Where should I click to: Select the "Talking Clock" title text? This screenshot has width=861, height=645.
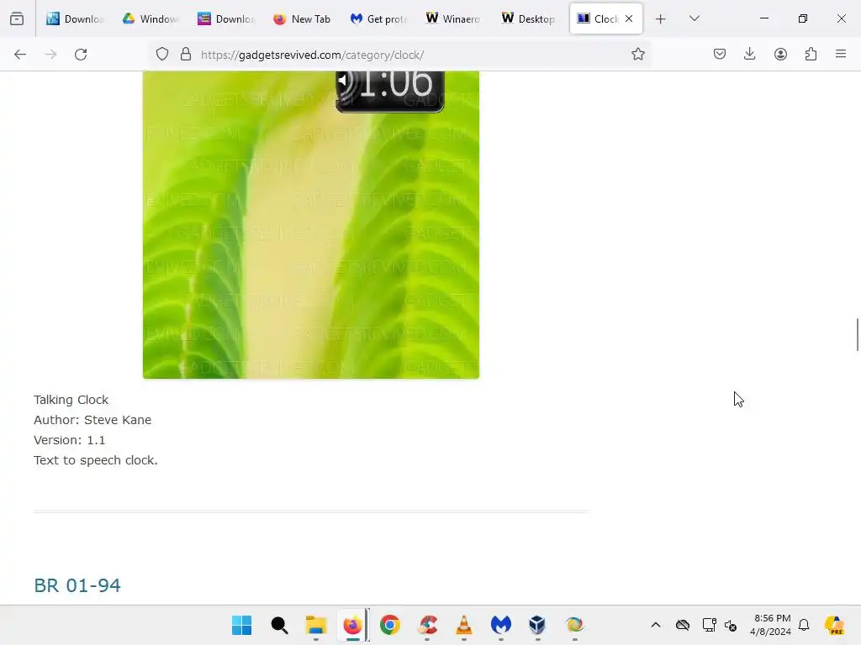71,400
